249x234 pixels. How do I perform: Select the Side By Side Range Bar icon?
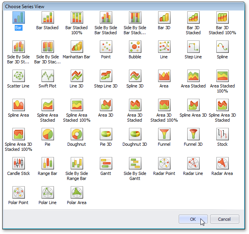(77, 163)
